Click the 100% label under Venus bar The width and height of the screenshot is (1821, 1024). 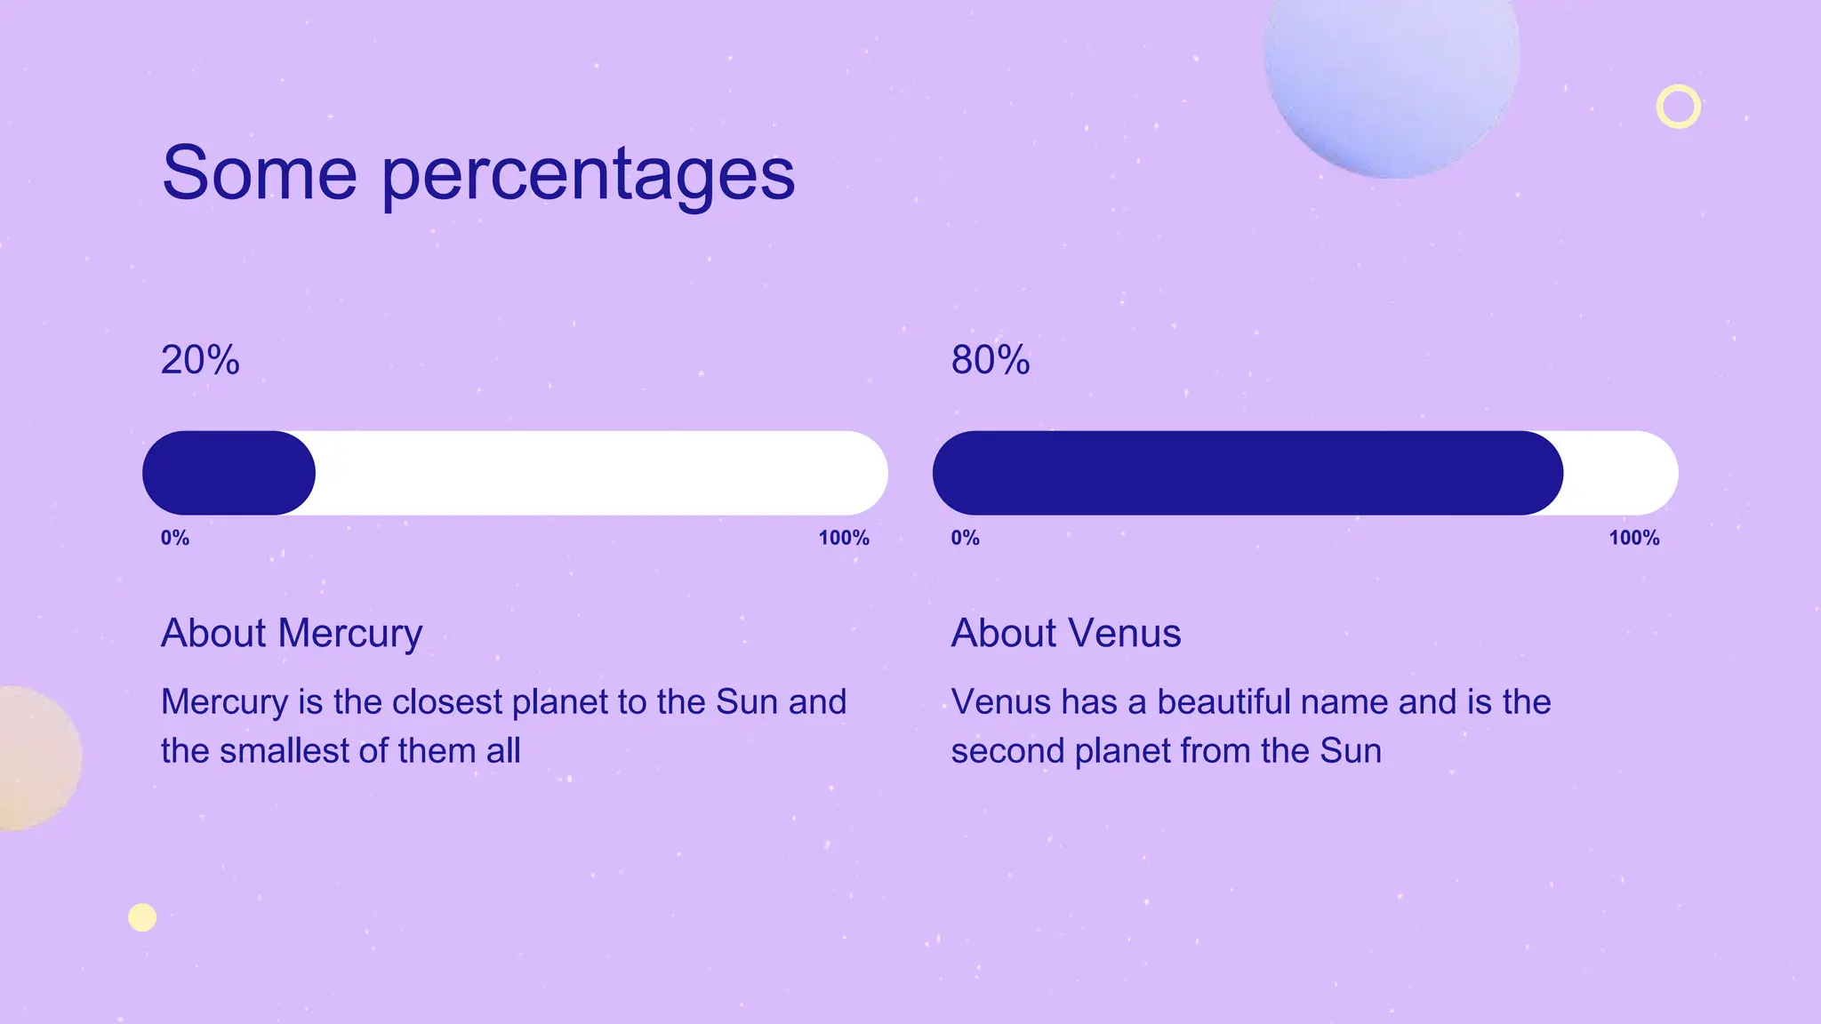pos(1633,538)
